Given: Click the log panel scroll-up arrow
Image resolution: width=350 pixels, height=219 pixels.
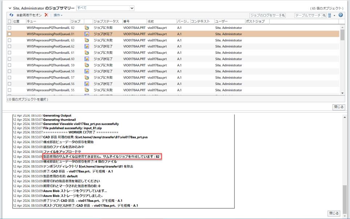Looking at the screenshot, I should click(345, 117).
